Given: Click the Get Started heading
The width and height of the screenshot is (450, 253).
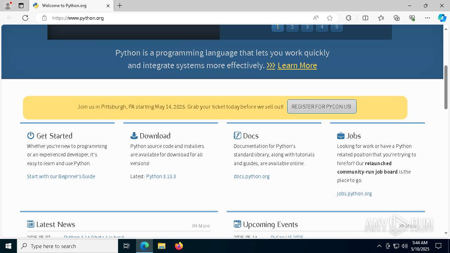Looking at the screenshot, I should [x=54, y=136].
